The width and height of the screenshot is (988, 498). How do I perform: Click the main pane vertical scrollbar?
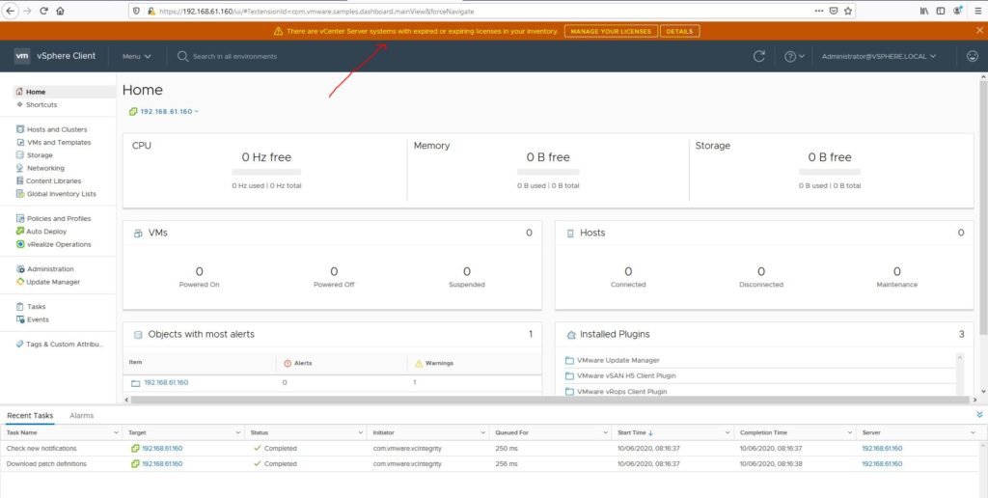coord(983,208)
